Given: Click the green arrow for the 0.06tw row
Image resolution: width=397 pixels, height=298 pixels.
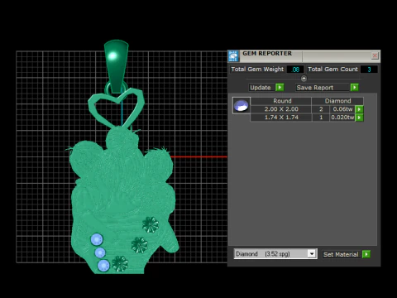Looking at the screenshot, I should [359, 109].
